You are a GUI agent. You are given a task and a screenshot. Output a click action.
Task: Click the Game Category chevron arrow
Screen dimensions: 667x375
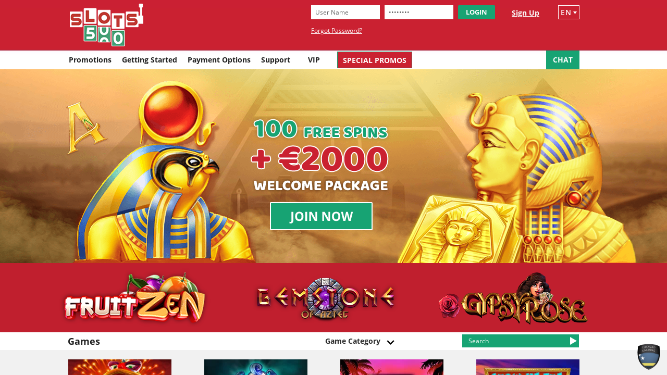point(390,342)
